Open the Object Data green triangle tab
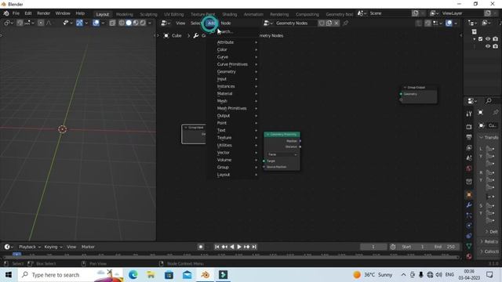 (x=469, y=246)
